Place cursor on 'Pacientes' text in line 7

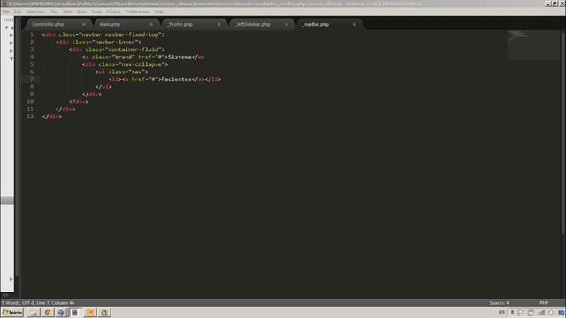point(176,79)
